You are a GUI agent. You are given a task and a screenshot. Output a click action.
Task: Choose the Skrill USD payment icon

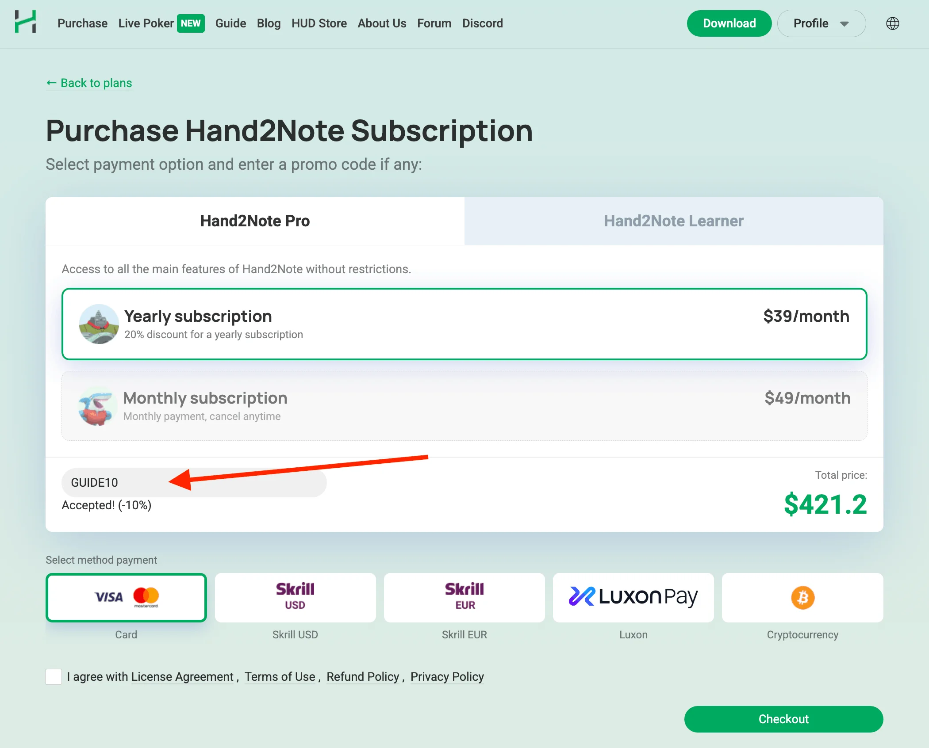click(295, 598)
